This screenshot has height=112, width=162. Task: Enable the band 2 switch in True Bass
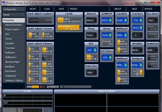[137, 35]
